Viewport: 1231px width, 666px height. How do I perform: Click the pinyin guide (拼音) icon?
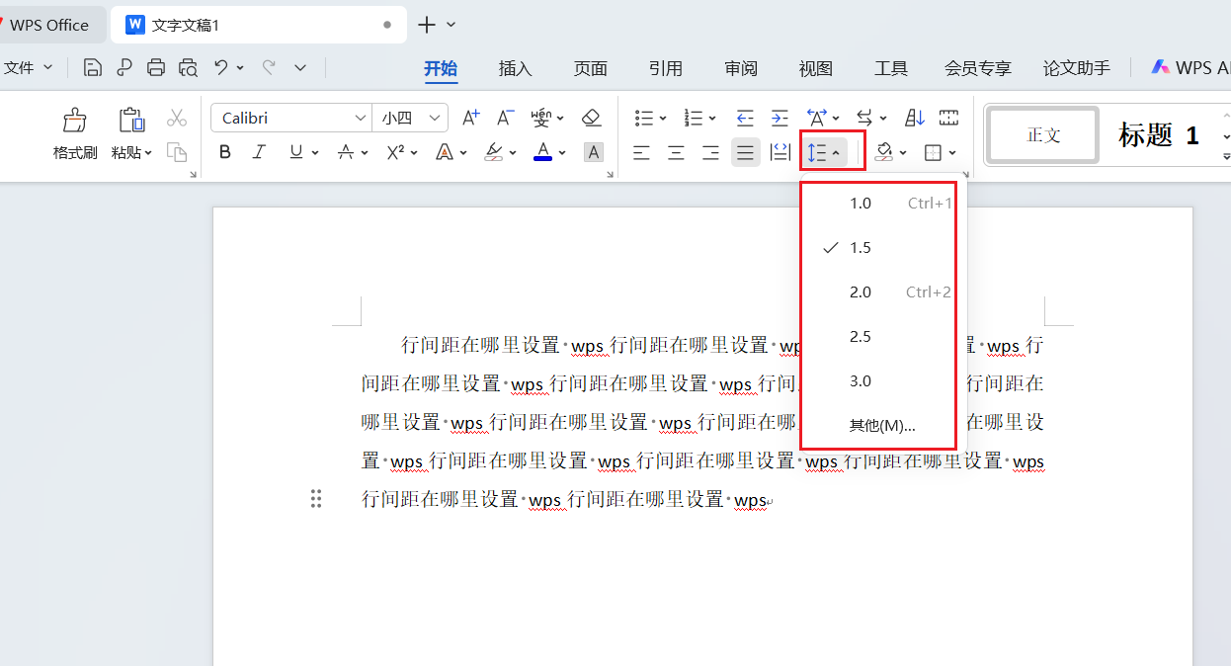542,117
